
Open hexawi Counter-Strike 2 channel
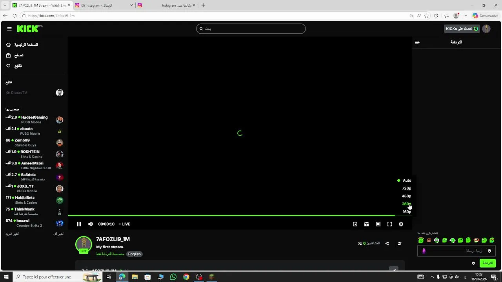pyautogui.click(x=35, y=223)
